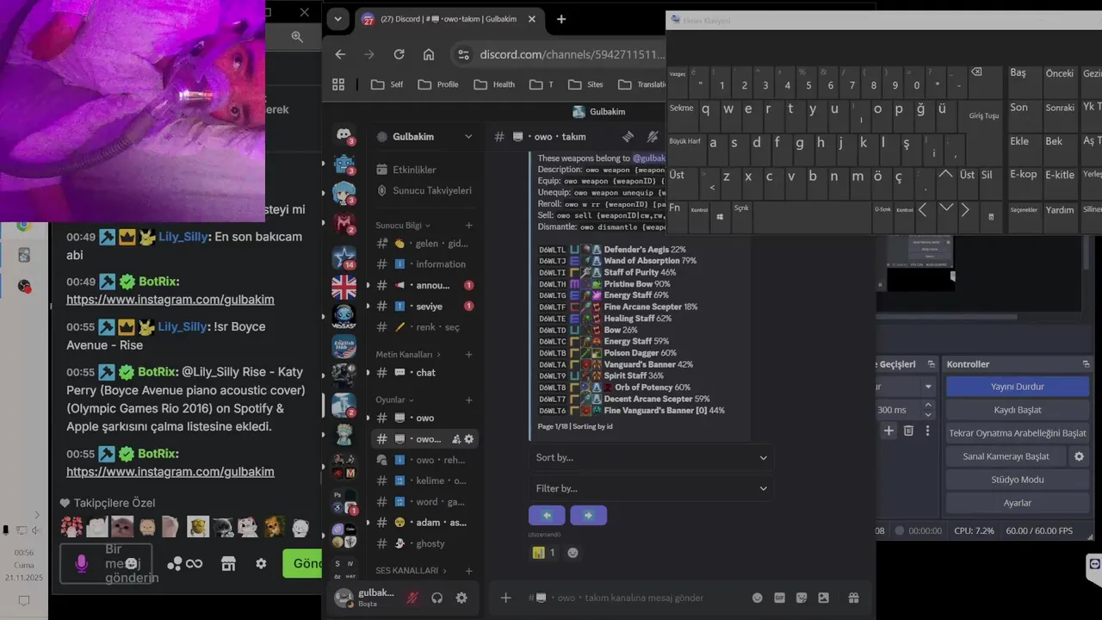
Task: Open the channel shop icon in chat bar
Action: click(x=228, y=563)
